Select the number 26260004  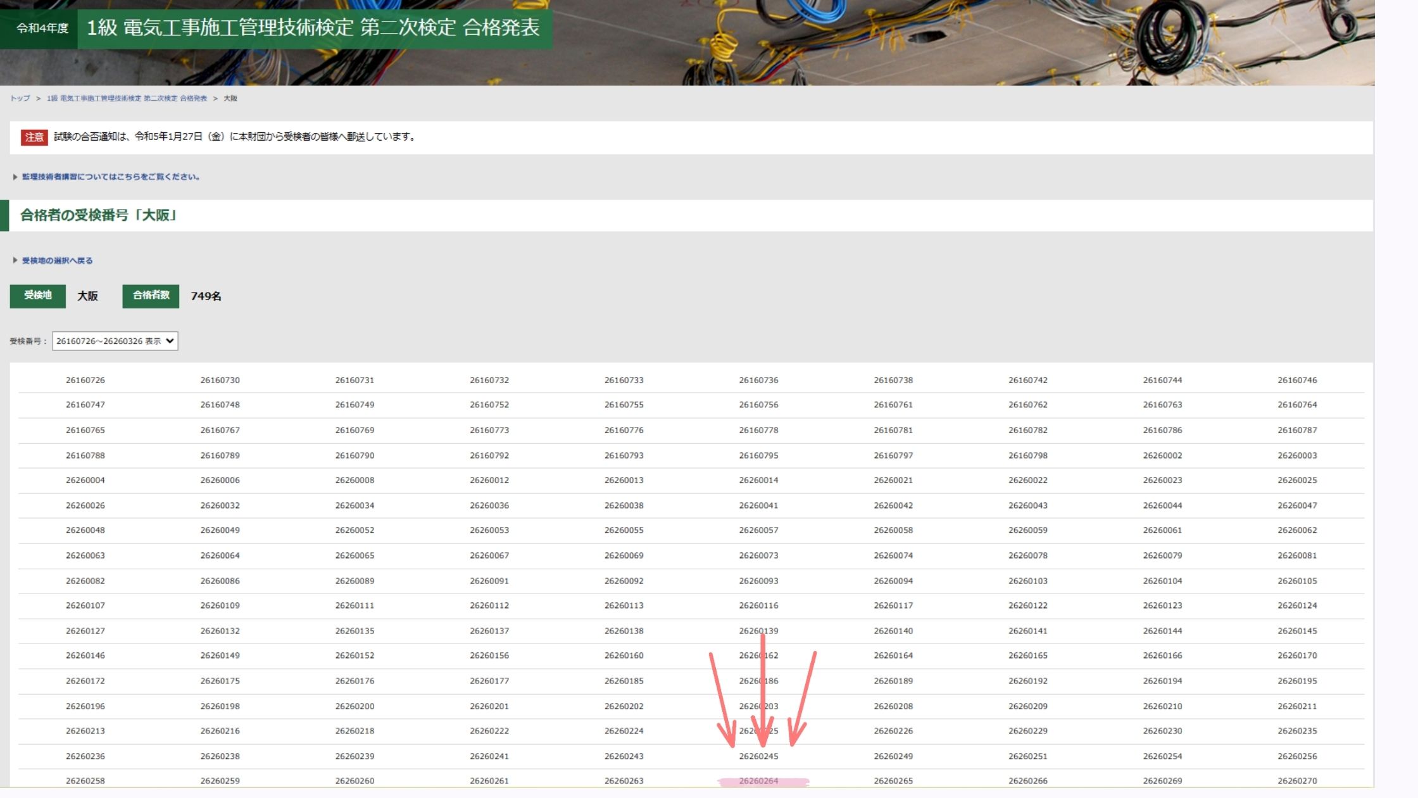coord(85,480)
